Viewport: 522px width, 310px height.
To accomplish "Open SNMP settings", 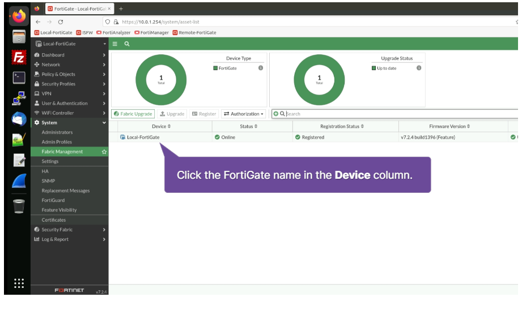I will [48, 181].
